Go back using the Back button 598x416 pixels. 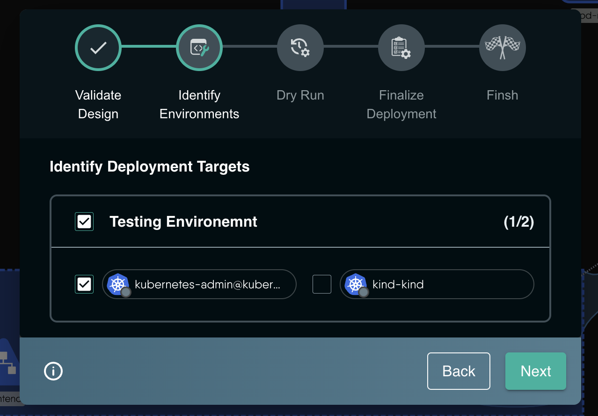[x=458, y=371]
